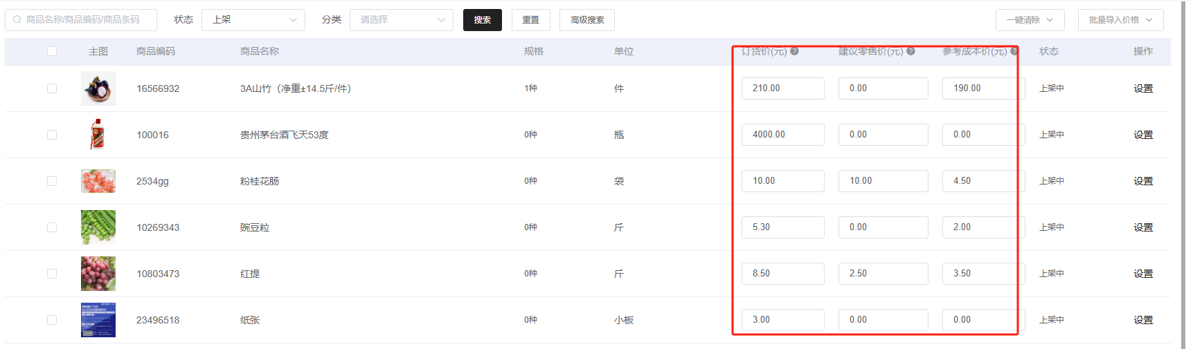Click the black 搜索 button
Viewport: 1193px width, 349px height.
(483, 20)
